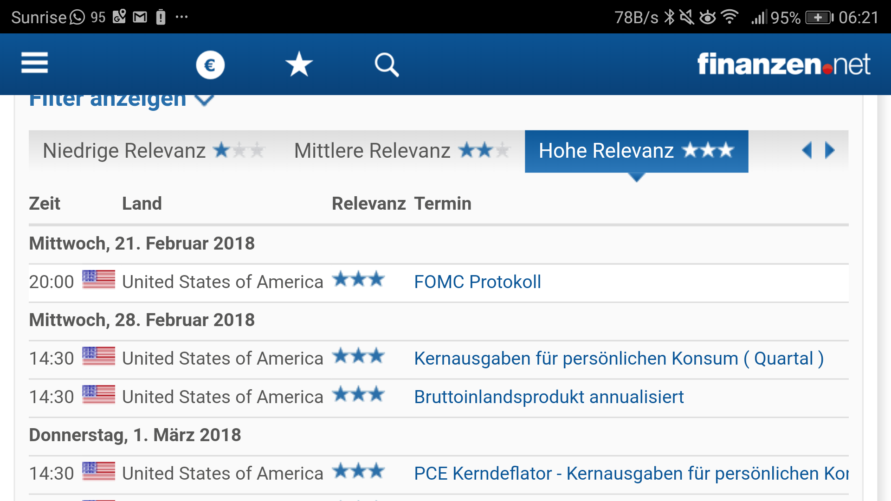
Task: Open the FOMC Protokoll event link
Action: [477, 282]
